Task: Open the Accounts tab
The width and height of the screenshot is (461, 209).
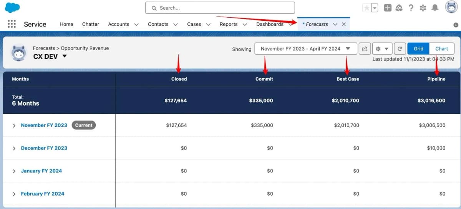Action: (119, 24)
